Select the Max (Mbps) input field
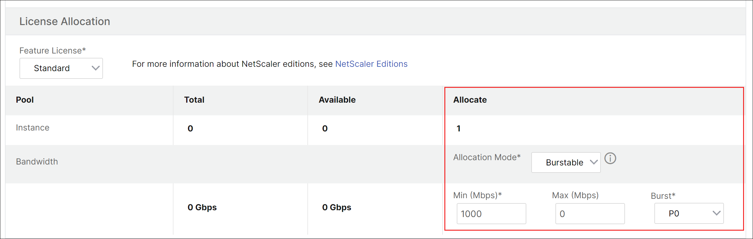753x239 pixels. coord(590,214)
